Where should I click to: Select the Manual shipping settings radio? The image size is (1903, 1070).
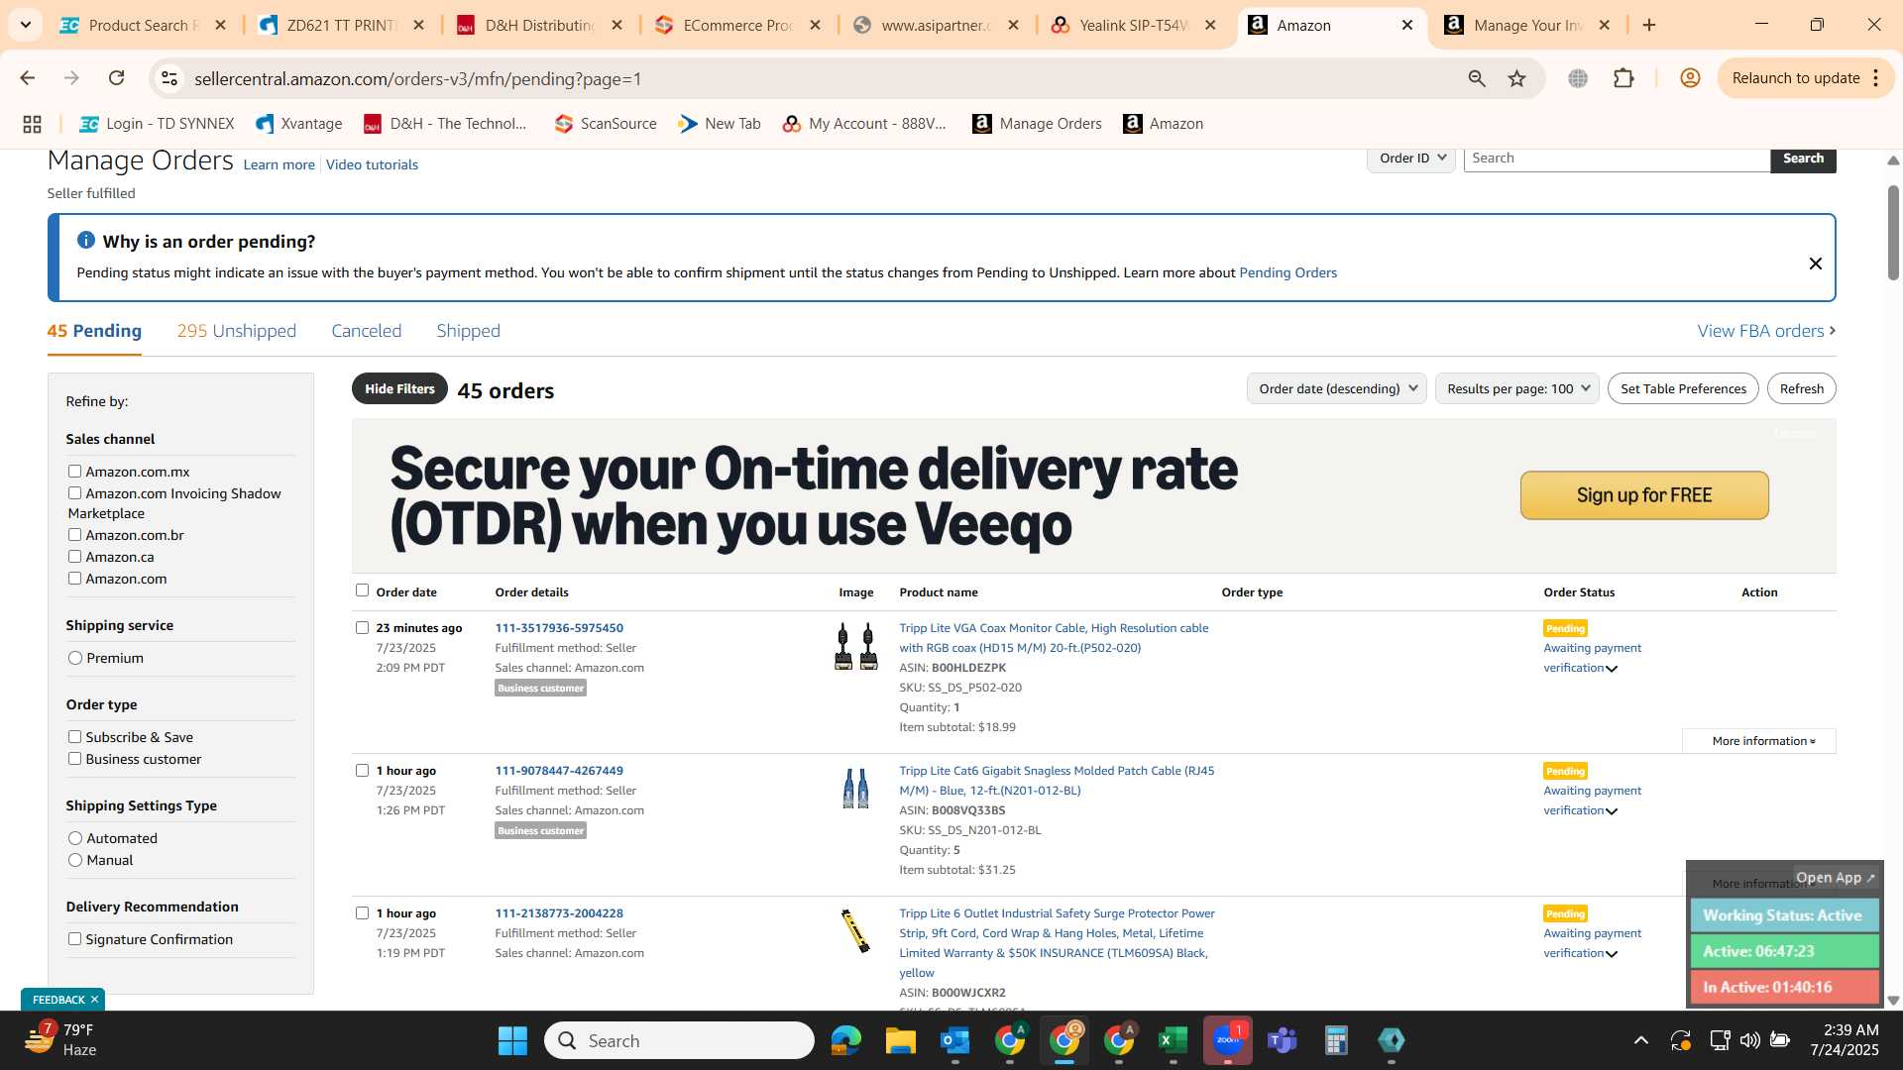pyautogui.click(x=75, y=860)
